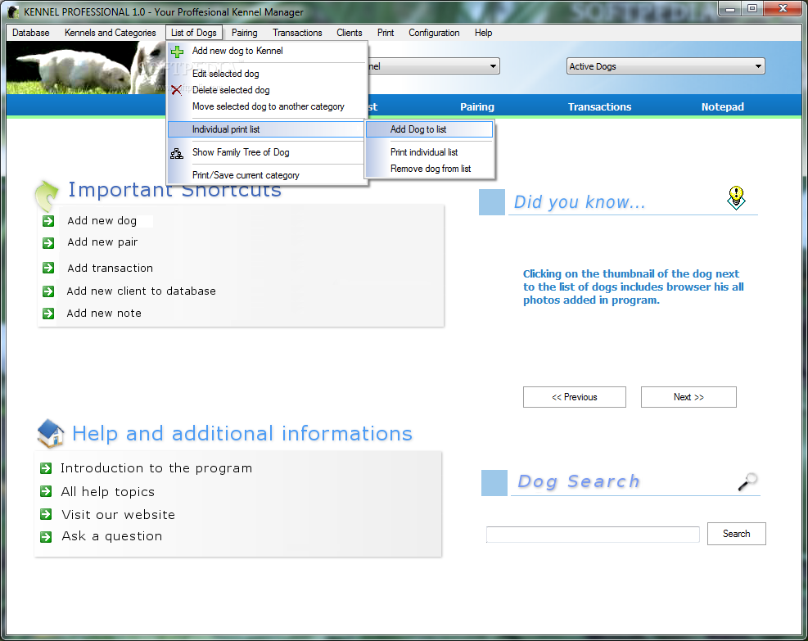Click the << Previous tip button
Screen dimensions: 808x641
[x=575, y=397]
